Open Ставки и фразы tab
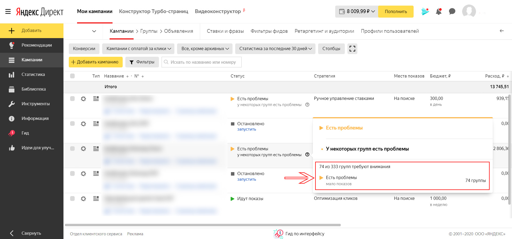Screen dimensions: 512x239 click(225, 31)
